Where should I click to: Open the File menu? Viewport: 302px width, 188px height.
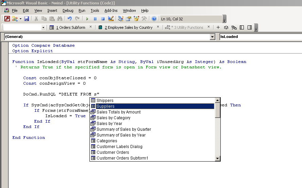pos(15,11)
